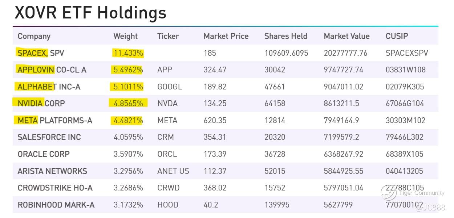Click the META PLATFORMS-A company name
Viewport: 454px width, 218px height.
55,121
